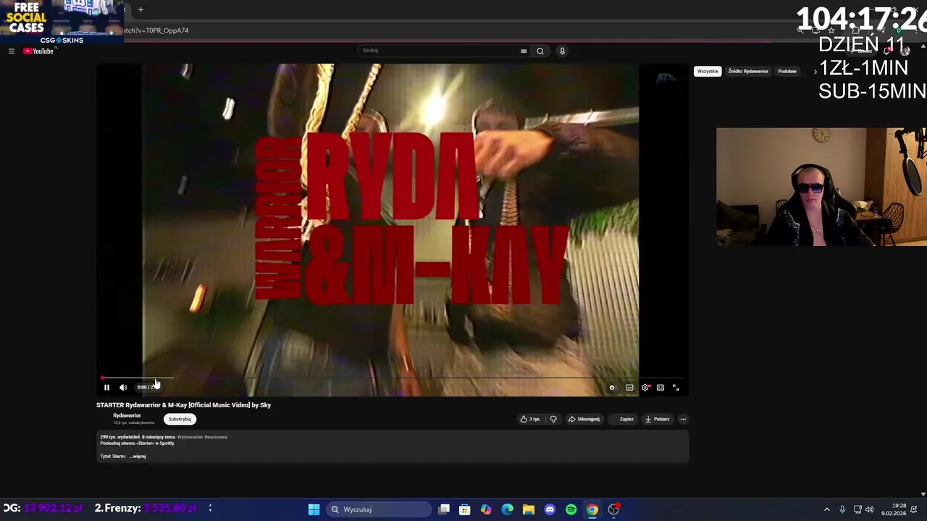The height and width of the screenshot is (521, 927).
Task: Switch to Chrome on taskbar
Action: [592, 509]
